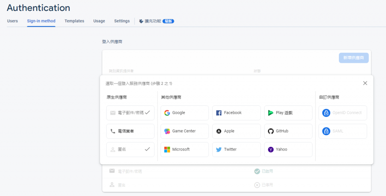This screenshot has height=196, width=386.
Task: Click the 狀態 column header
Action: tap(257, 71)
